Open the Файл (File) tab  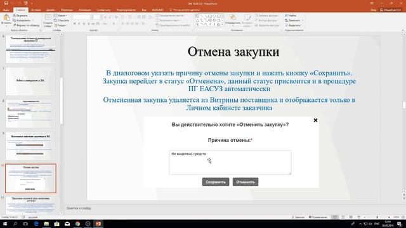pyautogui.click(x=6, y=10)
